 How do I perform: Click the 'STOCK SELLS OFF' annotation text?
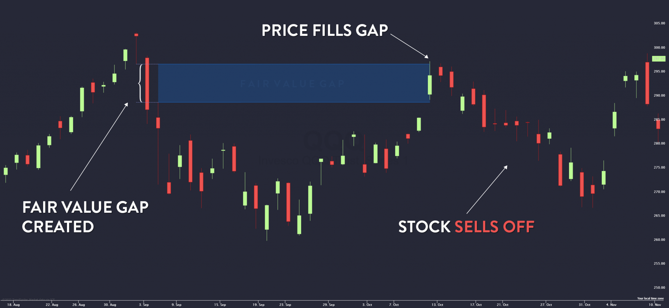click(466, 227)
